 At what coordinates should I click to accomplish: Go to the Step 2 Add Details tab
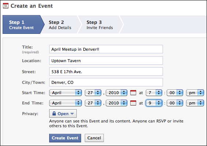point(60,25)
